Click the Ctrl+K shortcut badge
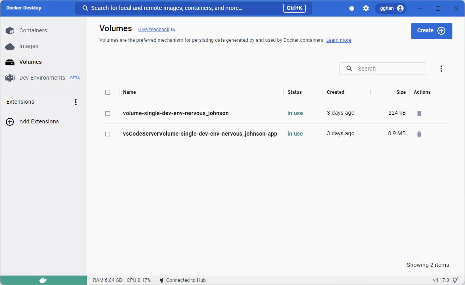This screenshot has height=285, width=465. click(294, 8)
